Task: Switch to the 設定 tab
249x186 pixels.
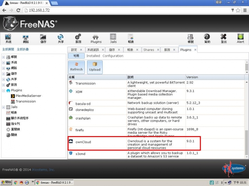Action: [74, 50]
